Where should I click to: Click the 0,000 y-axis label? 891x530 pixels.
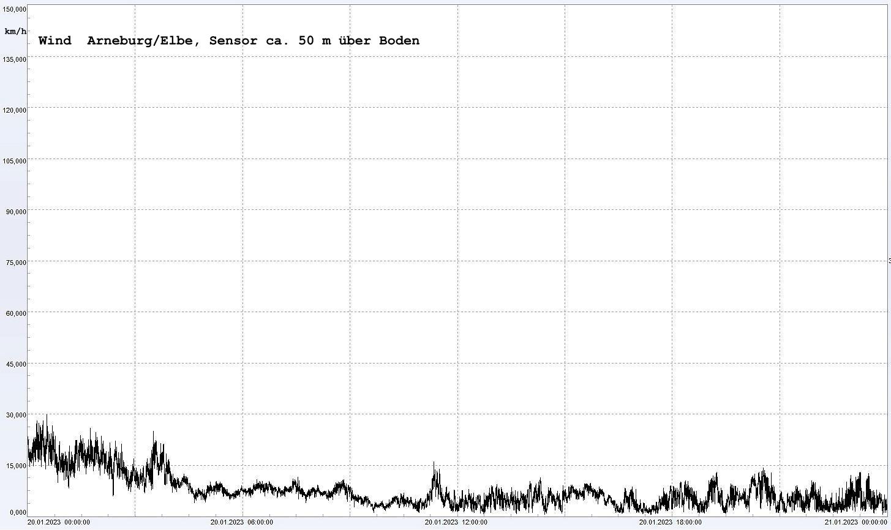(18, 512)
